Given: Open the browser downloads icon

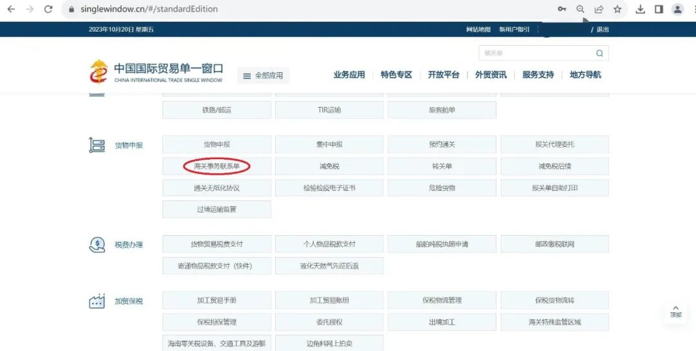Looking at the screenshot, I should click(640, 9).
